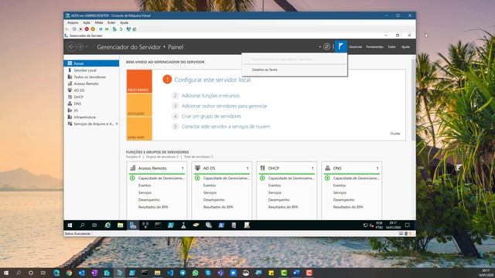
Task: Click the Turn Off VM toolbar icon
Action: coord(80,29)
